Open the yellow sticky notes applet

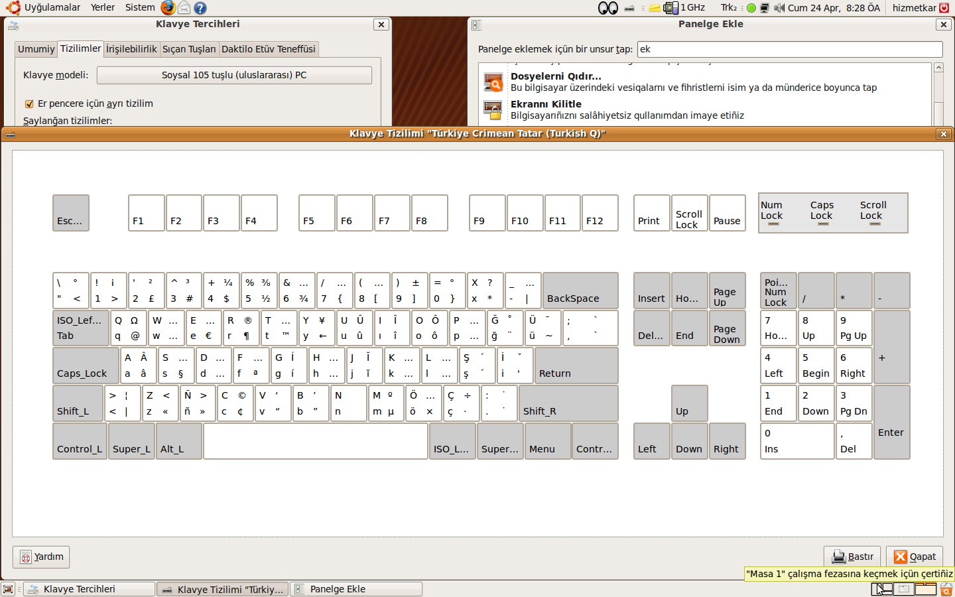coord(655,8)
